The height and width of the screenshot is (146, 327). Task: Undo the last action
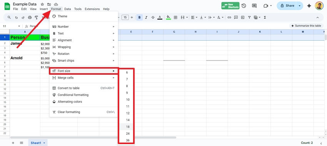click(16, 18)
